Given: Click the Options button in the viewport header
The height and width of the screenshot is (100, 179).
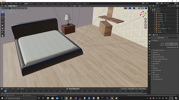Looking at the screenshot, I should pyautogui.click(x=144, y=6).
